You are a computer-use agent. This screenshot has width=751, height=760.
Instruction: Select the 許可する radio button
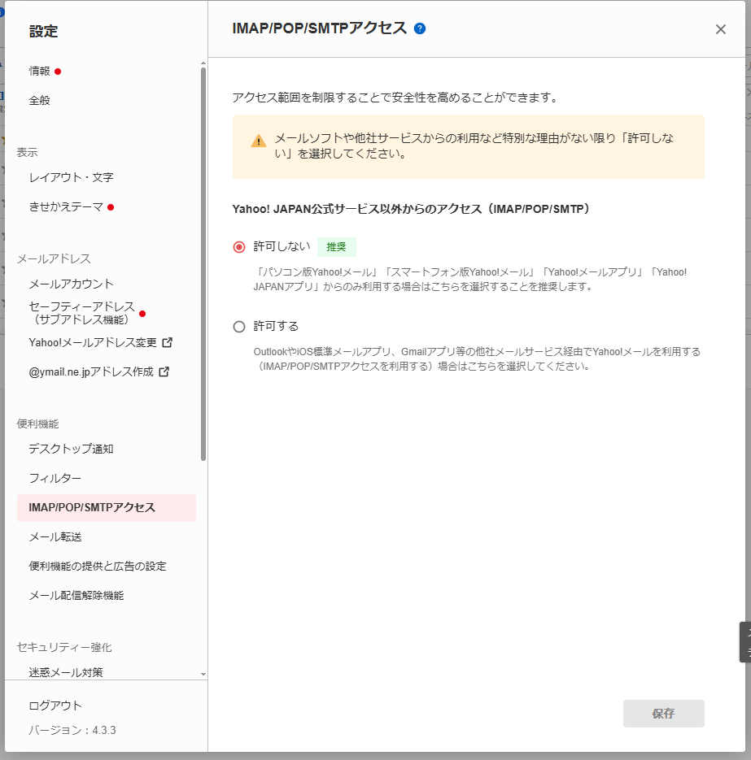pyautogui.click(x=239, y=327)
